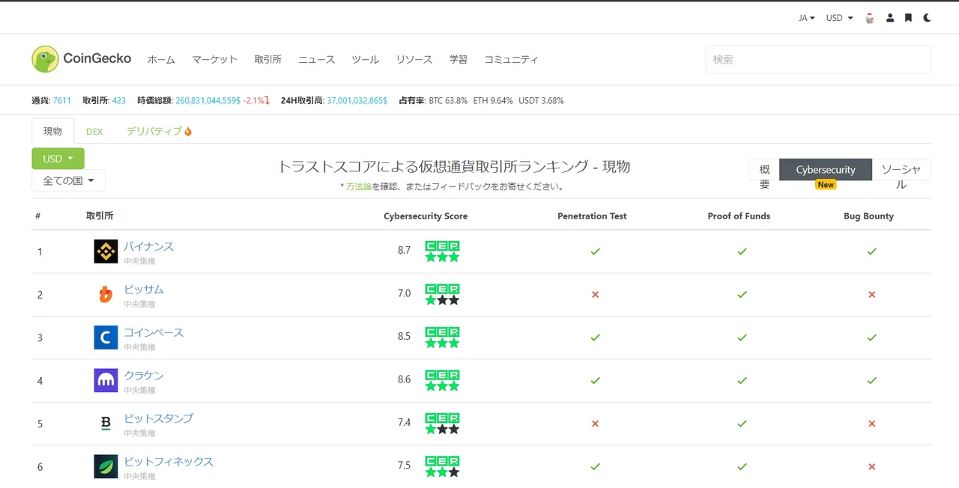This screenshot has width=959, height=488.
Task: Click the 検索 search field
Action: pos(818,59)
